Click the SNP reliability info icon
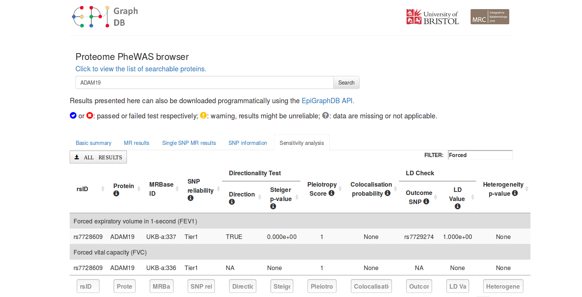The width and height of the screenshot is (582, 297). (x=191, y=198)
